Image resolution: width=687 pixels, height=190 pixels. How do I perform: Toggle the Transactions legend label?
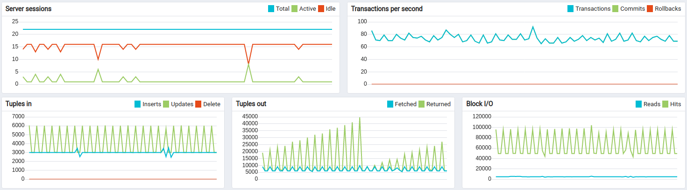coord(593,9)
